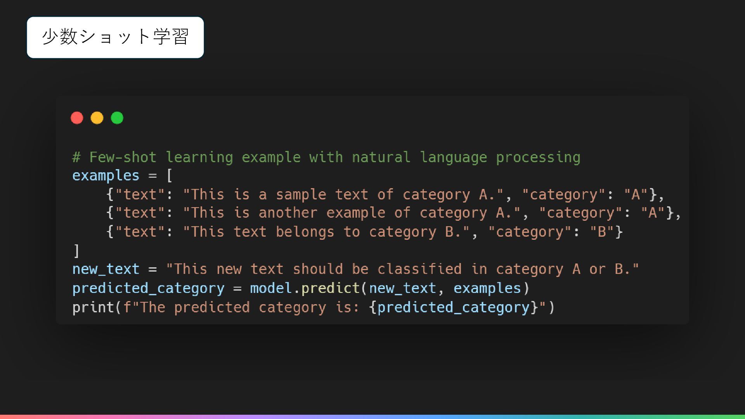
Task: Click the 少数ショット学習 title label
Action: (115, 37)
